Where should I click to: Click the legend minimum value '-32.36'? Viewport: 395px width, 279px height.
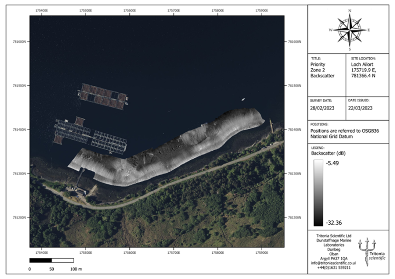click(334, 223)
